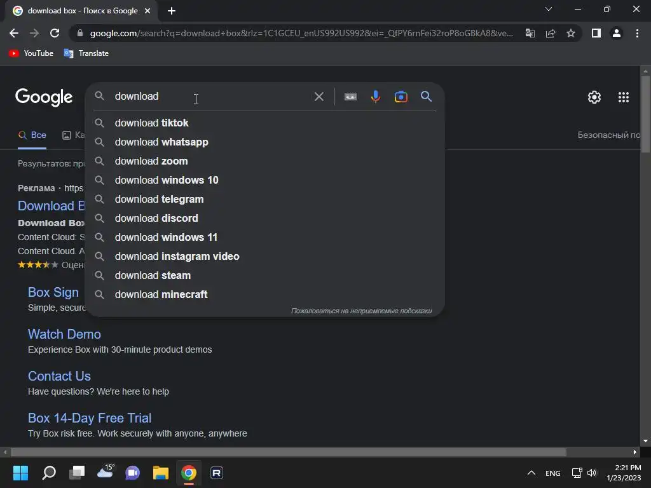Open the Google apps grid
The image size is (651, 488).
point(623,97)
